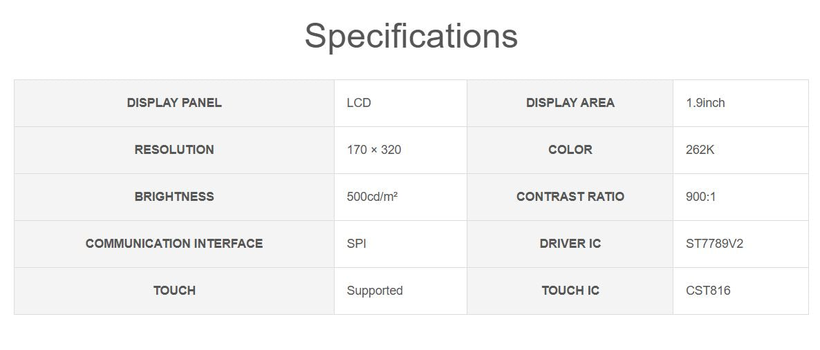Click the 262K value

[700, 150]
